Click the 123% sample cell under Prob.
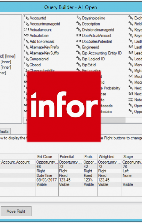142x223 pixels. coord(88,180)
